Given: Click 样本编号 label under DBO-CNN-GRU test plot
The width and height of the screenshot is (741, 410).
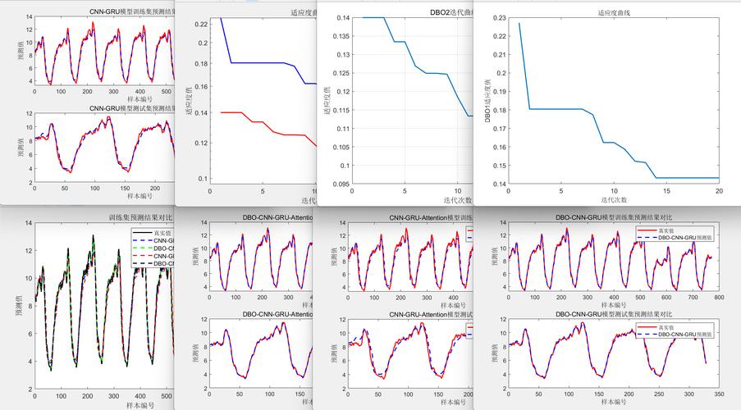Looking at the screenshot, I should (614, 402).
